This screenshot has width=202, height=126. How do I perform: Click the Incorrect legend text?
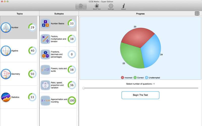pyautogui.click(x=128, y=78)
